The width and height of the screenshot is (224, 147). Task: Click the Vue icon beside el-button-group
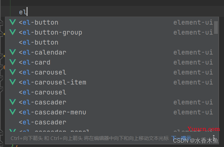[13, 32]
